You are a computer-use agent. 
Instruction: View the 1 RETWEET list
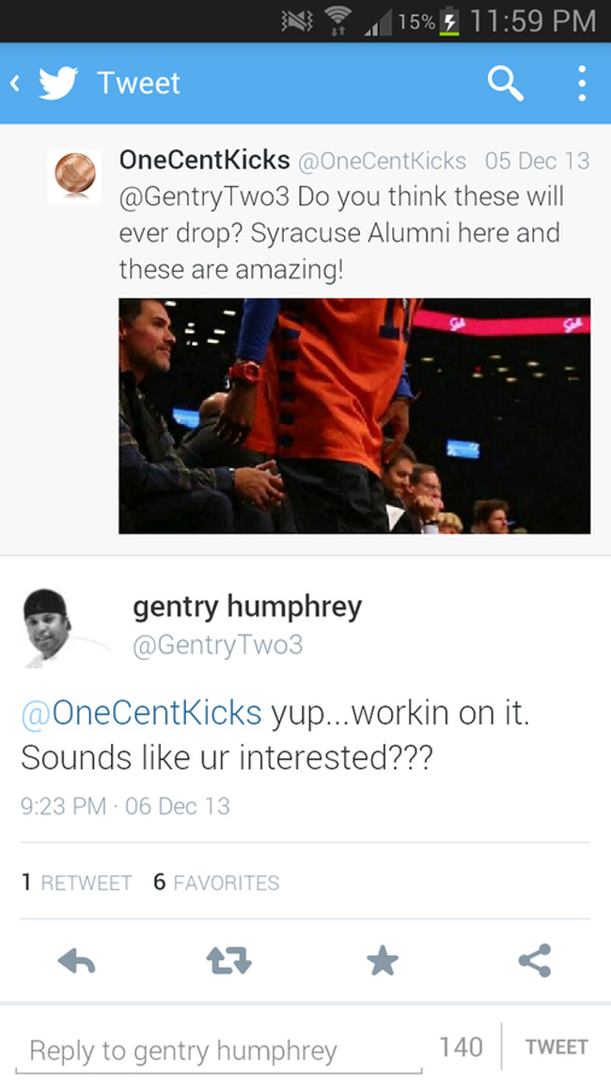pyautogui.click(x=76, y=882)
